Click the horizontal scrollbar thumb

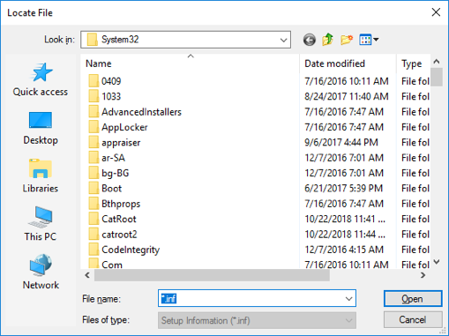tap(212, 275)
